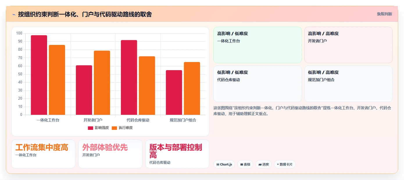
Task: Click the 表格 chip
Action: (245, 164)
